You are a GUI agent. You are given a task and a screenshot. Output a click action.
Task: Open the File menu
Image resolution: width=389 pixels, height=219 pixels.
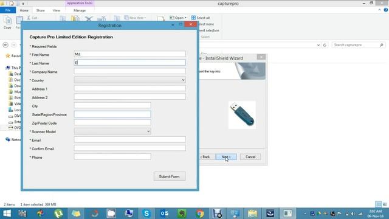8,10
